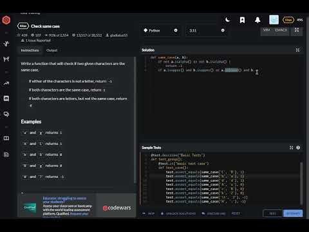Click the star count 428
This screenshot has height=232, width=309.
23,35
